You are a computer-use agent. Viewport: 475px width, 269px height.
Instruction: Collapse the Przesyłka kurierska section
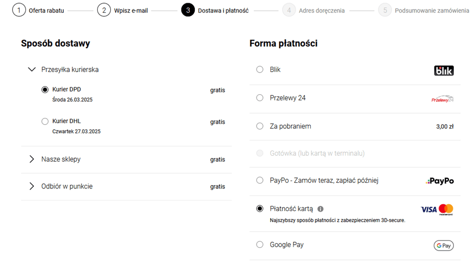click(32, 69)
